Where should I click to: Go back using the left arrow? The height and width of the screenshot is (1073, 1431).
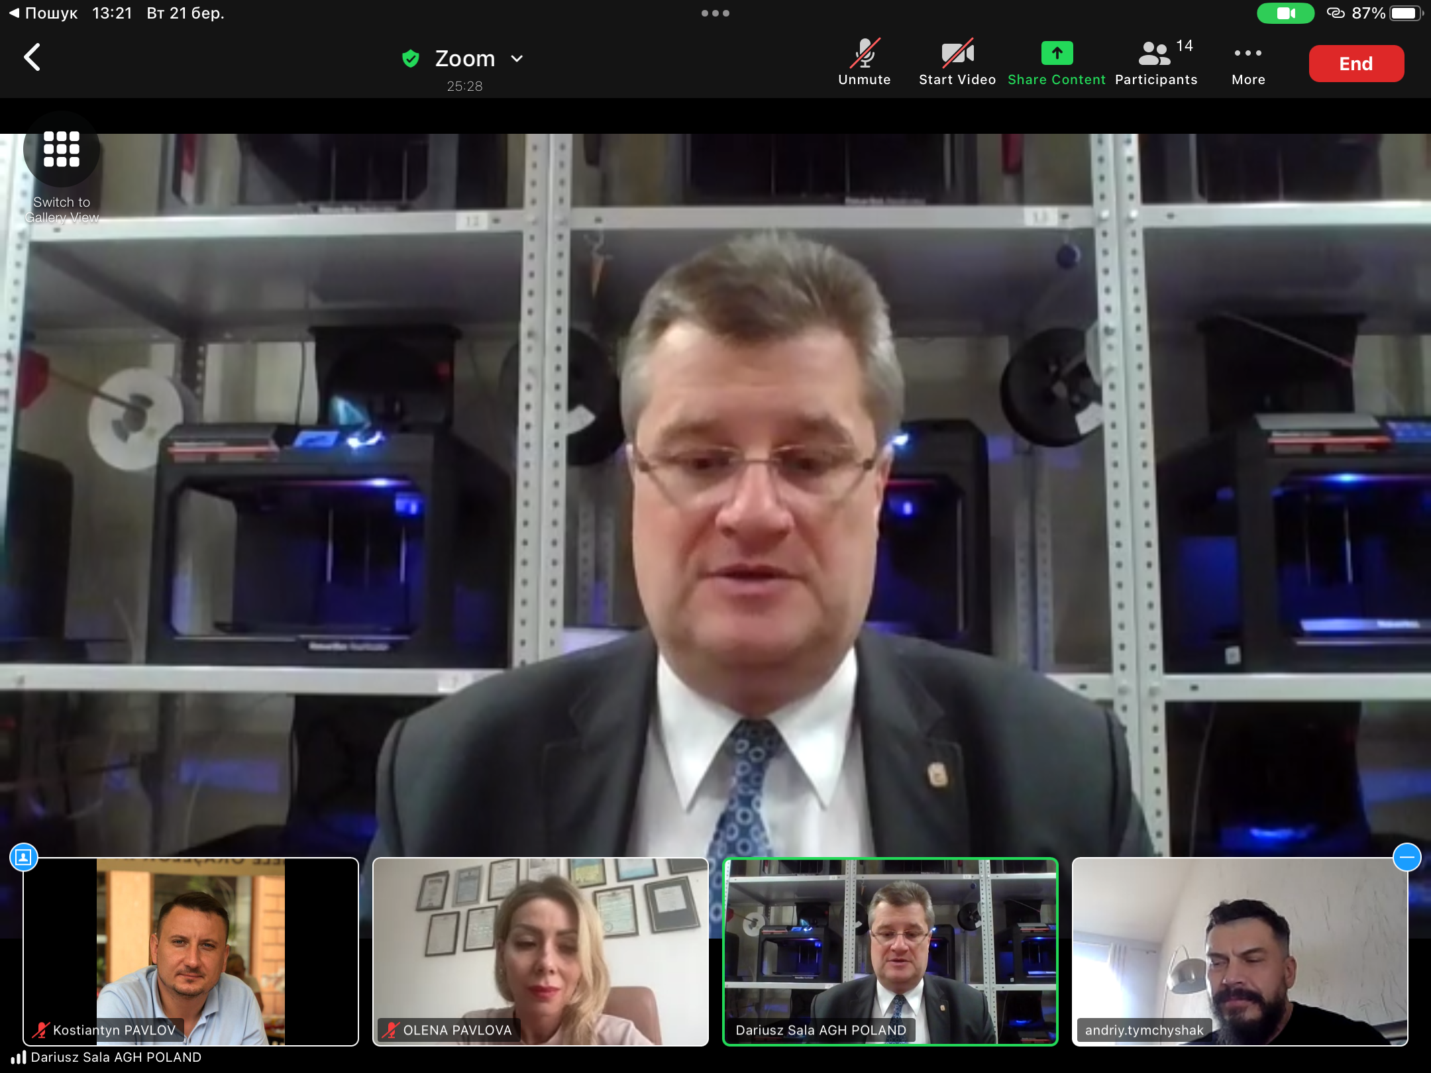(32, 58)
